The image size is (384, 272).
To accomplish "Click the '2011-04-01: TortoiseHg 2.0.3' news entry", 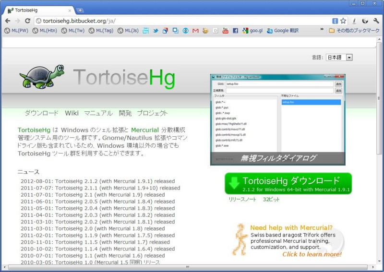I will point(98,215).
